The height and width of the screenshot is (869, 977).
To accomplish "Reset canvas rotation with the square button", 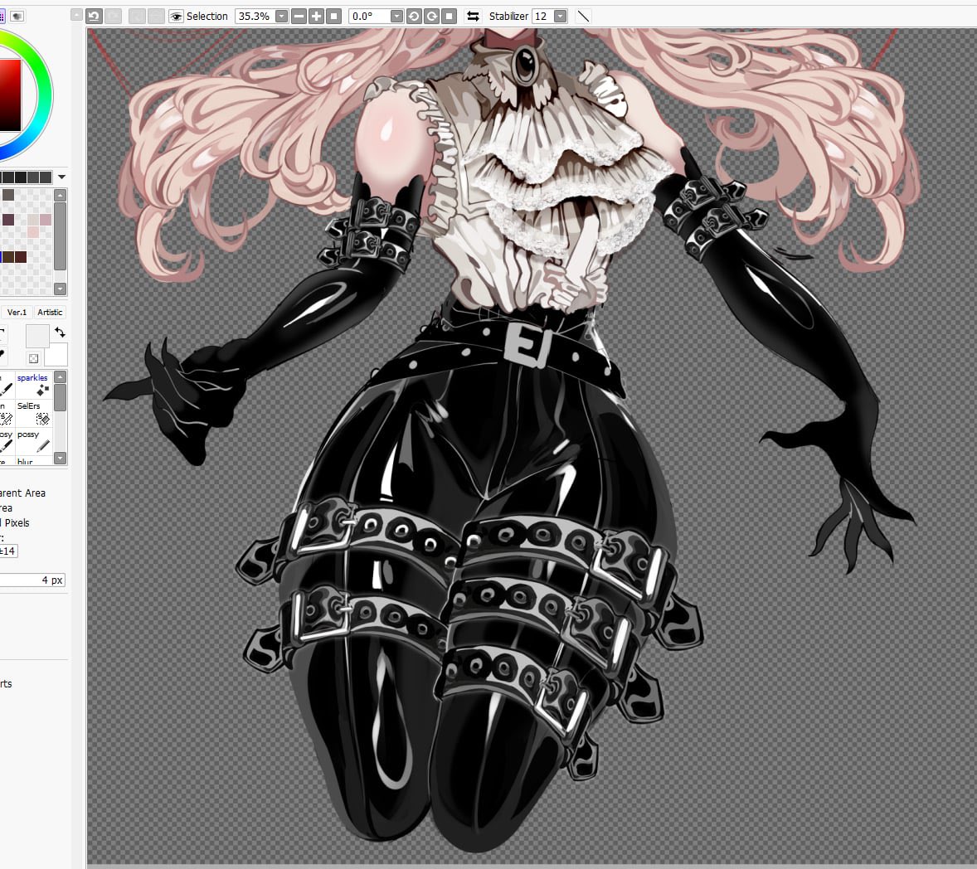I will 449,17.
